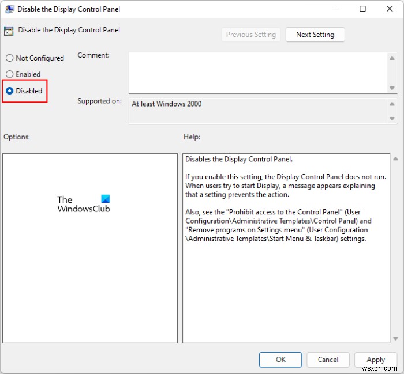Click the 'Help:' label
This screenshot has width=404, height=374.
tap(192, 137)
